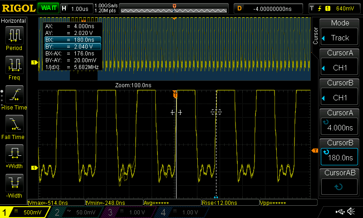The image size is (363, 218).
Task: Click the Rise Time measurement icon
Action: coord(14,97)
